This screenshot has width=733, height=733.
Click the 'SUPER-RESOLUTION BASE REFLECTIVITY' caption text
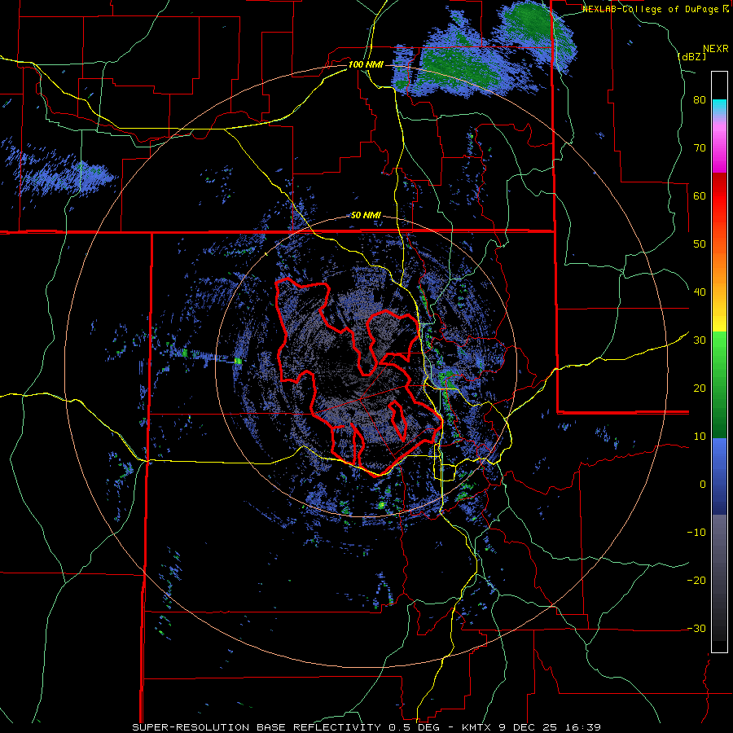[255, 727]
